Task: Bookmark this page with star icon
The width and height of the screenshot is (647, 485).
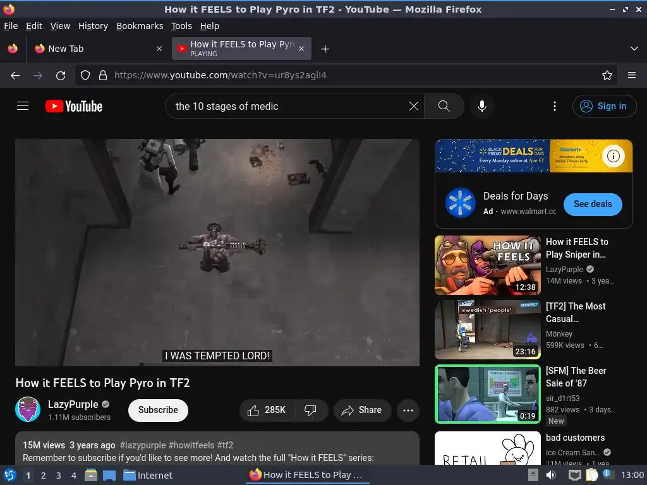Action: pos(607,75)
